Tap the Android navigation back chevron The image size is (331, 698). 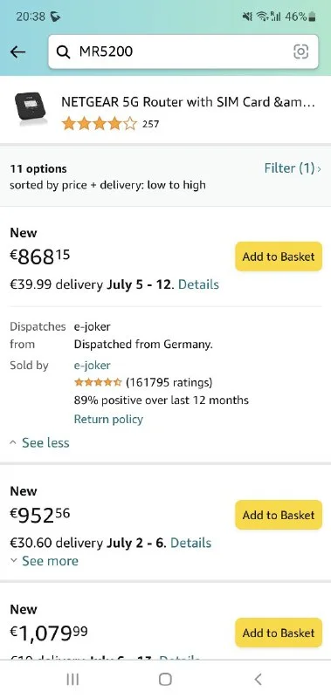click(258, 679)
